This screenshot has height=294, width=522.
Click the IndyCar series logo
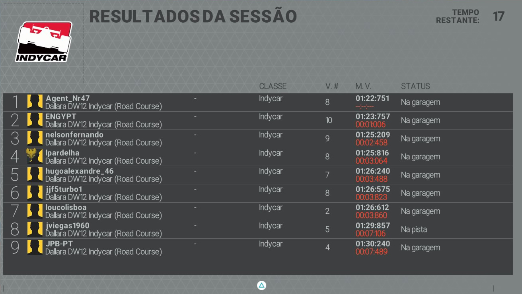click(44, 42)
